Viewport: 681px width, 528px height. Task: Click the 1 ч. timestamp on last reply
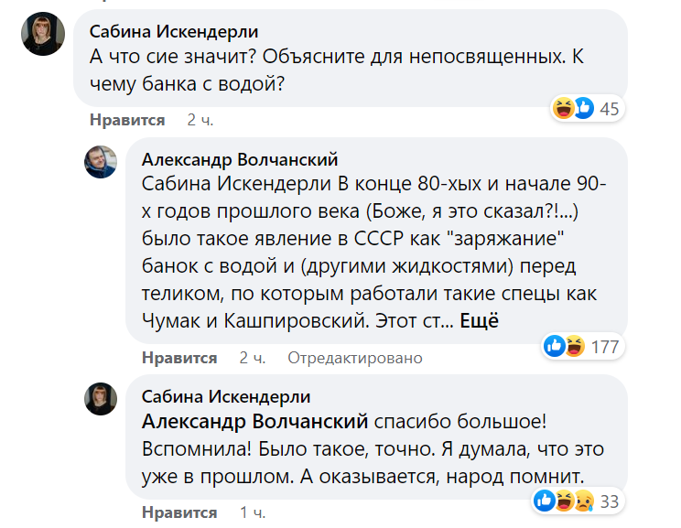253,512
